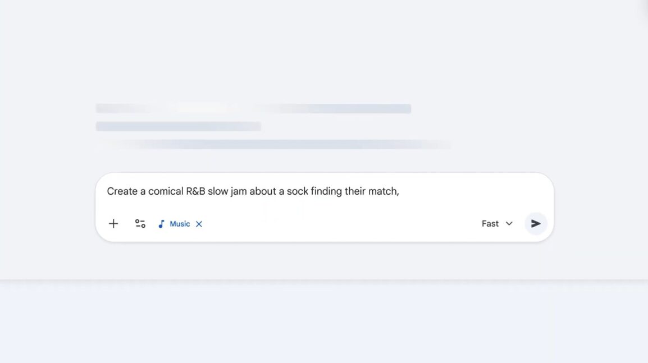The image size is (648, 363).
Task: Expand the chevron next to Fast
Action: (509, 223)
